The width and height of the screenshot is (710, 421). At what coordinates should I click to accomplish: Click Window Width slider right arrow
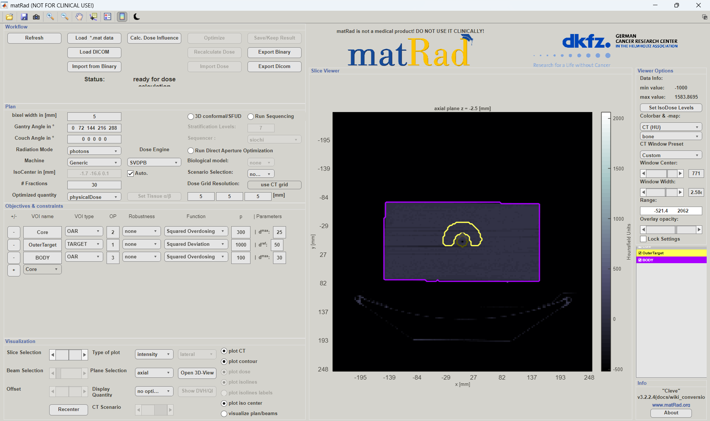[680, 192]
